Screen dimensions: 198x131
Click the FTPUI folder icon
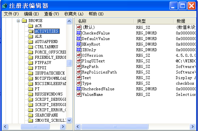[x=30, y=68]
